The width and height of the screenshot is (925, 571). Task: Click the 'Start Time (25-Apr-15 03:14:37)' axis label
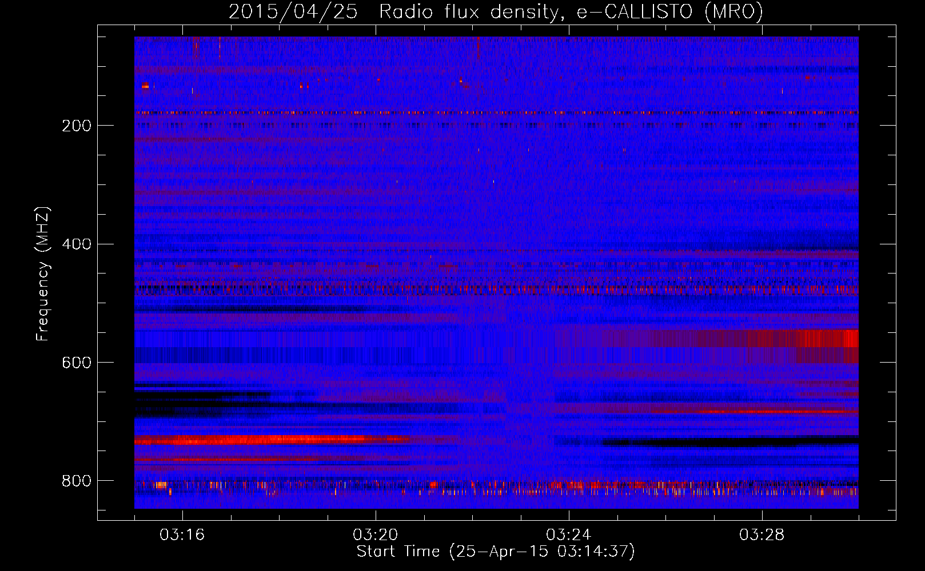496,552
